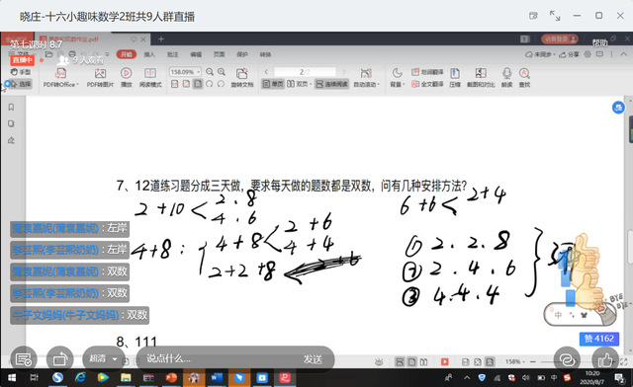Click the zoom out magnifier icon

pos(210,72)
